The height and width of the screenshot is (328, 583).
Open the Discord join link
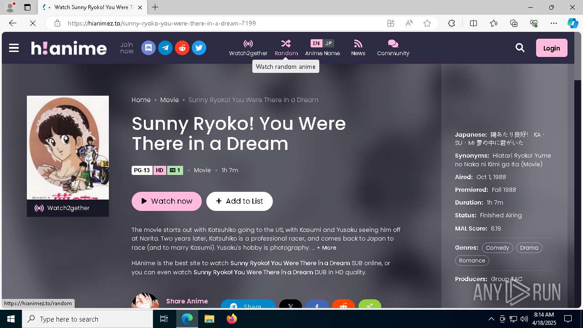click(148, 48)
